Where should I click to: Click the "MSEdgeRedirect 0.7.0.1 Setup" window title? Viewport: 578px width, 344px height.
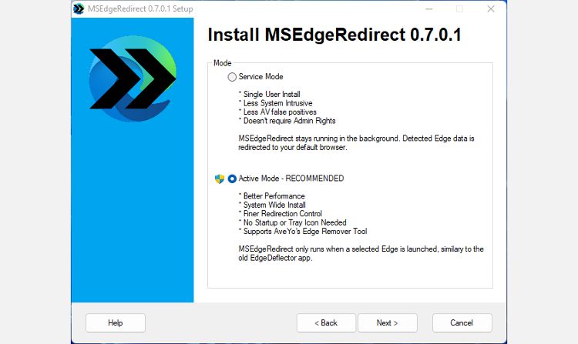point(140,8)
